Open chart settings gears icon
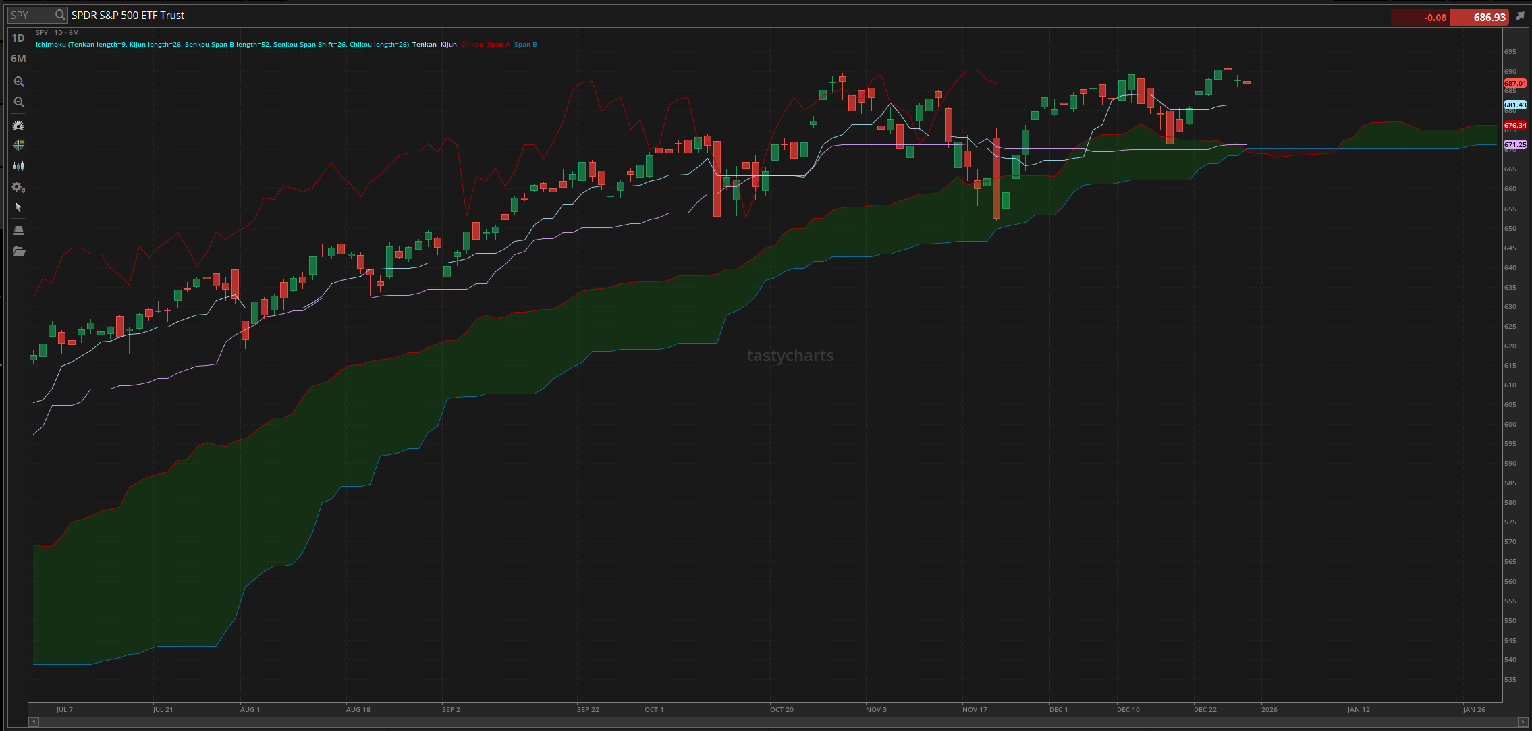 pos(19,187)
